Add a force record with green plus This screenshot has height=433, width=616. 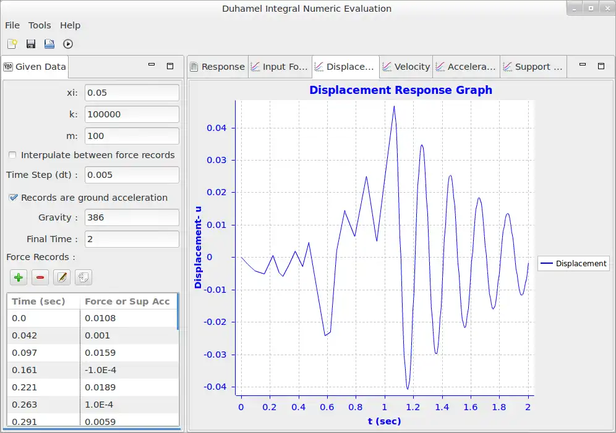click(19, 277)
